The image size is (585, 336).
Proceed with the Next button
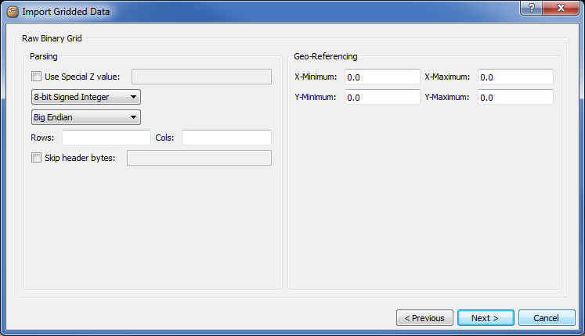pos(486,318)
